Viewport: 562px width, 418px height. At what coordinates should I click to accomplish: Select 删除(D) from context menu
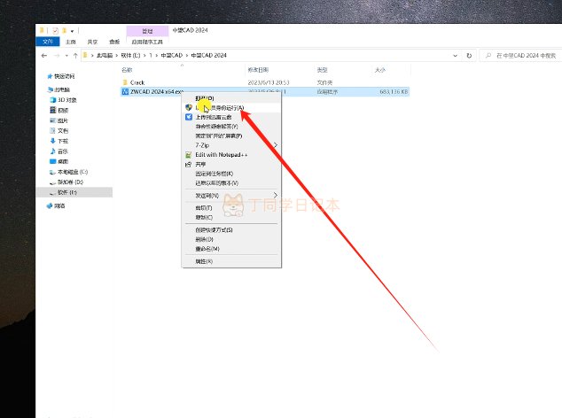(x=231, y=239)
